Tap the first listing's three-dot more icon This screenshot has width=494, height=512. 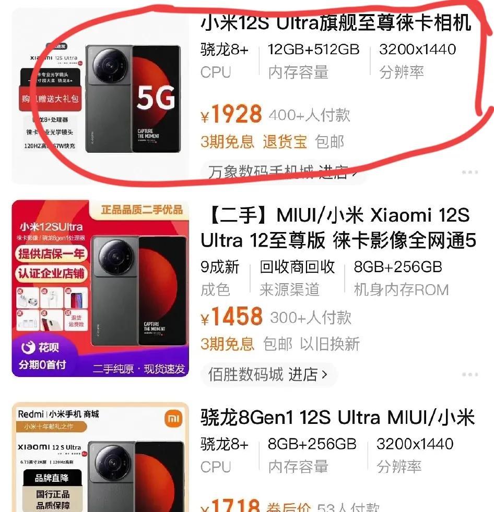(470, 172)
